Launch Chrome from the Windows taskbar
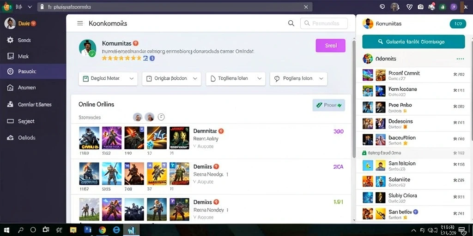This screenshot has width=473, height=236. 102,230
